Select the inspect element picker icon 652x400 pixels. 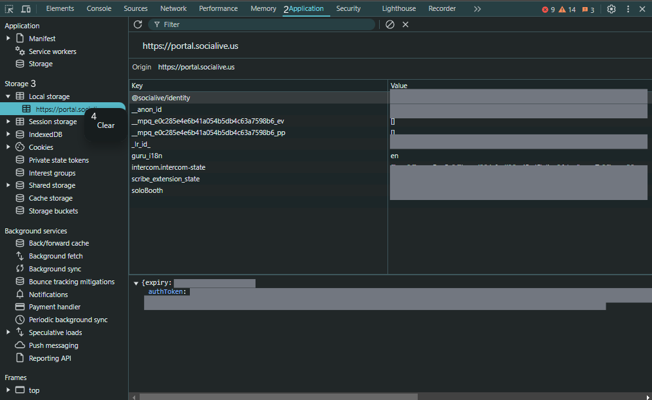pyautogui.click(x=9, y=9)
